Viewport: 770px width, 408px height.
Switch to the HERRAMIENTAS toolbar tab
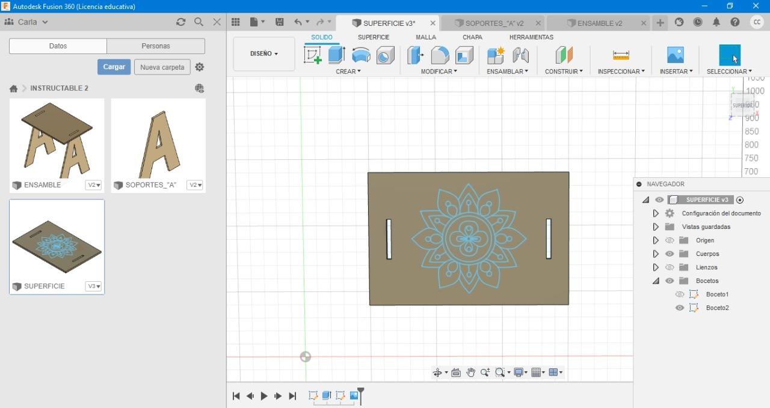(531, 37)
